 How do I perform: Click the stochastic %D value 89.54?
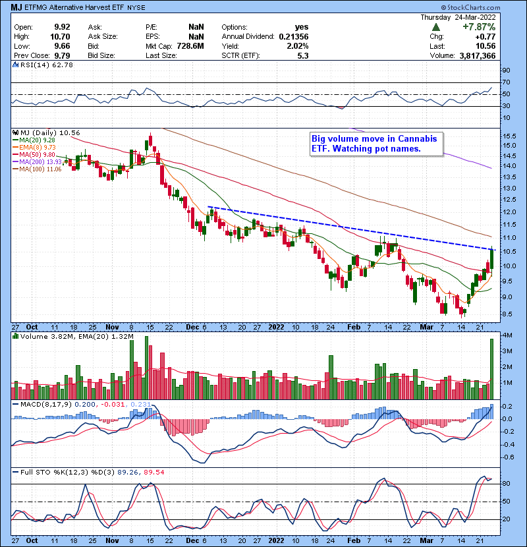point(153,472)
